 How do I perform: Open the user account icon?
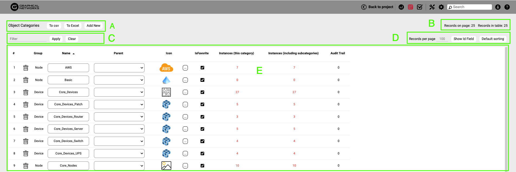[498, 7]
